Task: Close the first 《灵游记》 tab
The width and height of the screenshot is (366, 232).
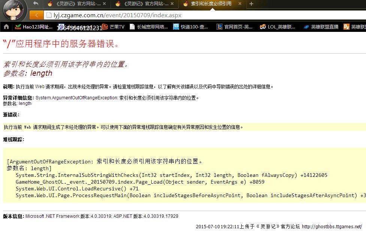Action: (x=104, y=4)
